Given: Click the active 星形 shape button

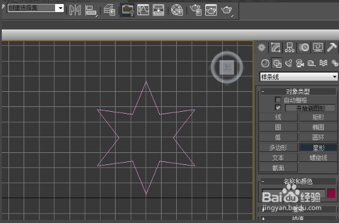Looking at the screenshot, I should click(x=318, y=148).
